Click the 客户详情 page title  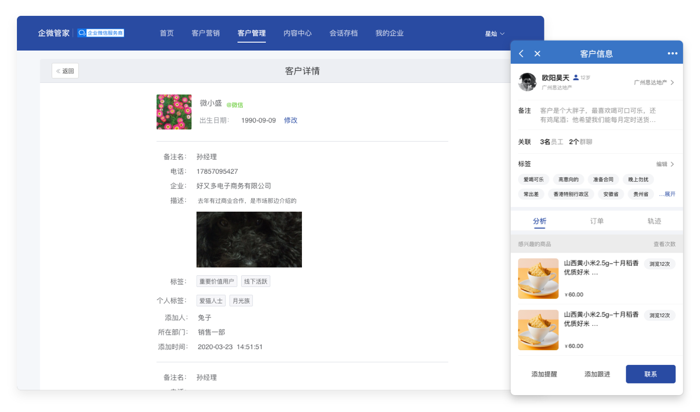pyautogui.click(x=302, y=71)
